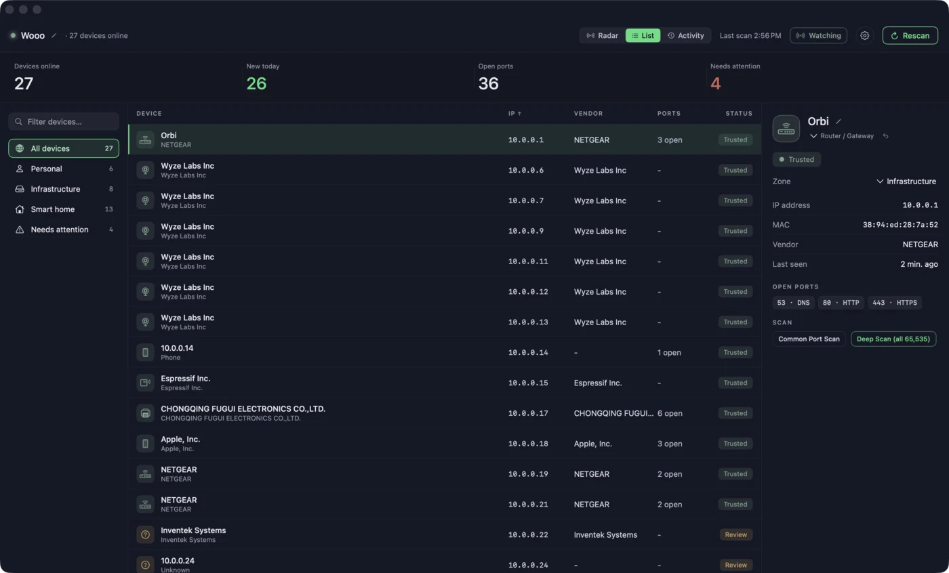Run Deep Scan of all 65,535 ports
Viewport: 949px width, 573px height.
(893, 339)
